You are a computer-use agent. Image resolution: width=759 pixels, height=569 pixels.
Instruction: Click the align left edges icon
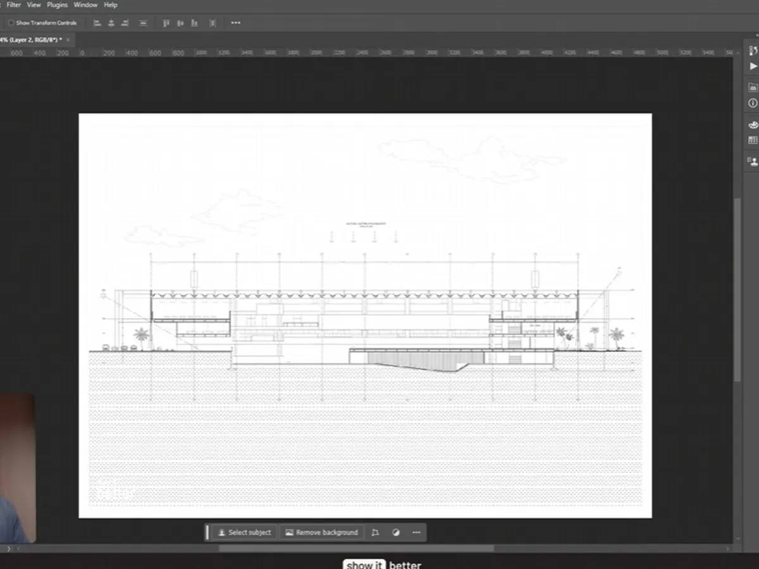[x=97, y=23]
